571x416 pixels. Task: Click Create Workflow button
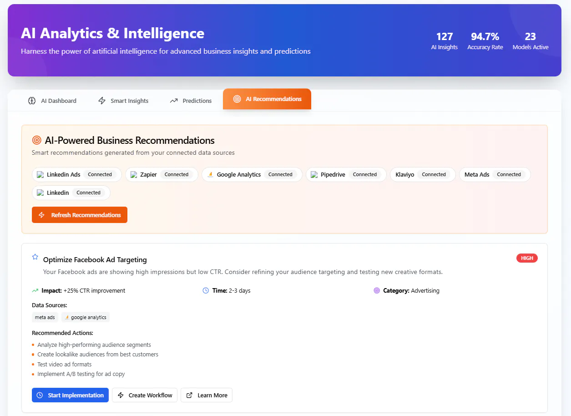click(145, 395)
